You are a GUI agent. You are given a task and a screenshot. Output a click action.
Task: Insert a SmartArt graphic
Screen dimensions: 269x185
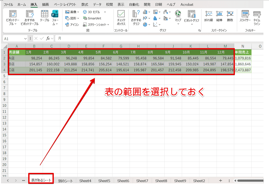click(x=92, y=18)
